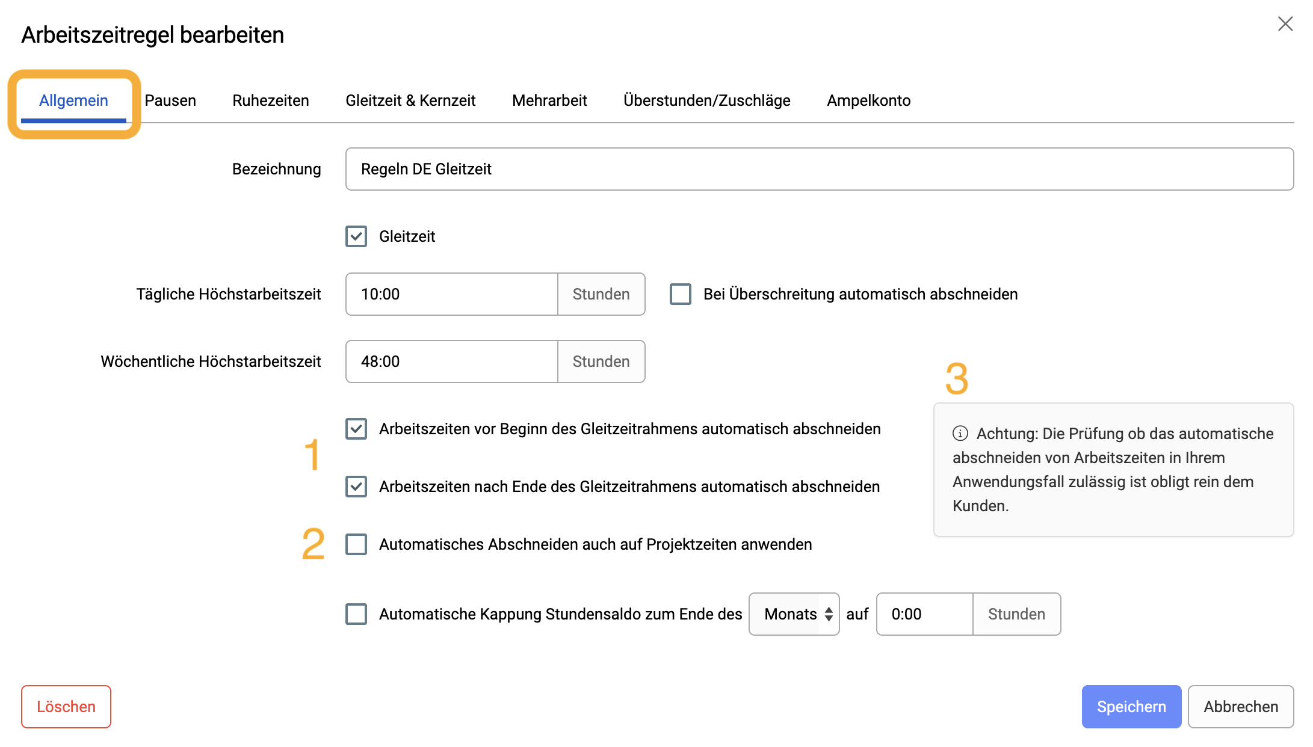The width and height of the screenshot is (1313, 747).
Task: Enable Automatische Kappung Stundensaldo checkbox
Action: click(356, 614)
